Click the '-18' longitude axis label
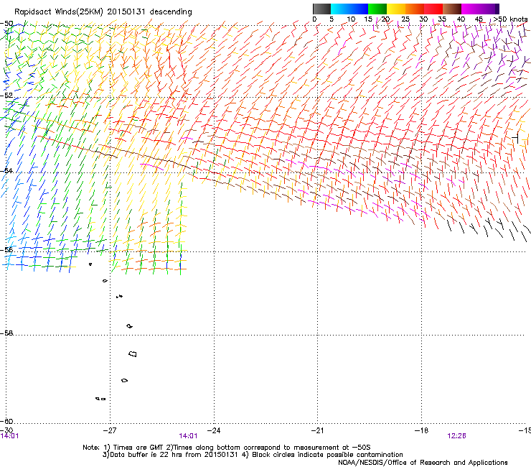Viewport: 531px width, 467px height. tap(421, 430)
